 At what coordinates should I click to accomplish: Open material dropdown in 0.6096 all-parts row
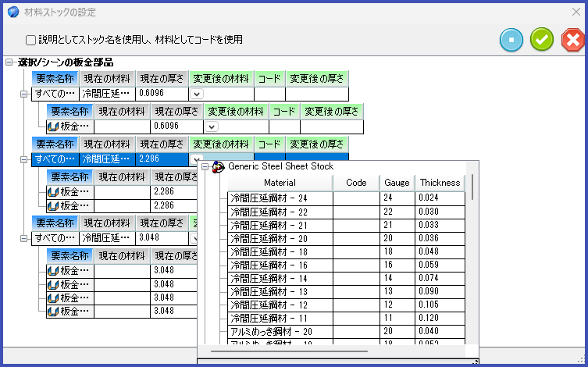pyautogui.click(x=197, y=94)
